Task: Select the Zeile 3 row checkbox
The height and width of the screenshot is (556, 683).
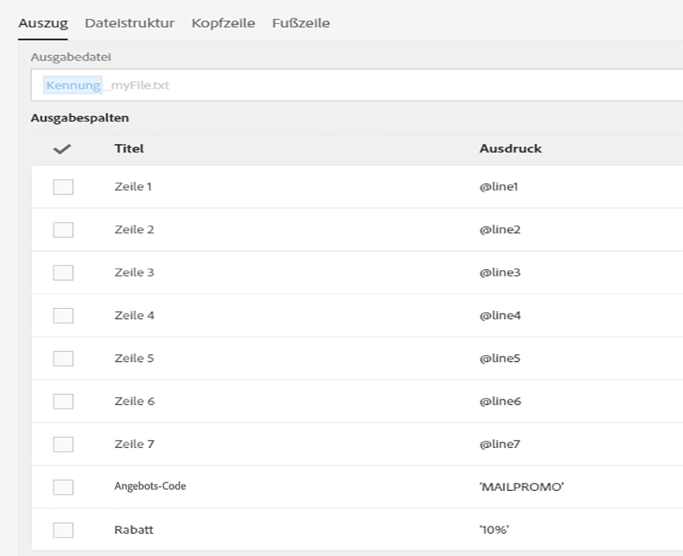Action: [x=63, y=273]
